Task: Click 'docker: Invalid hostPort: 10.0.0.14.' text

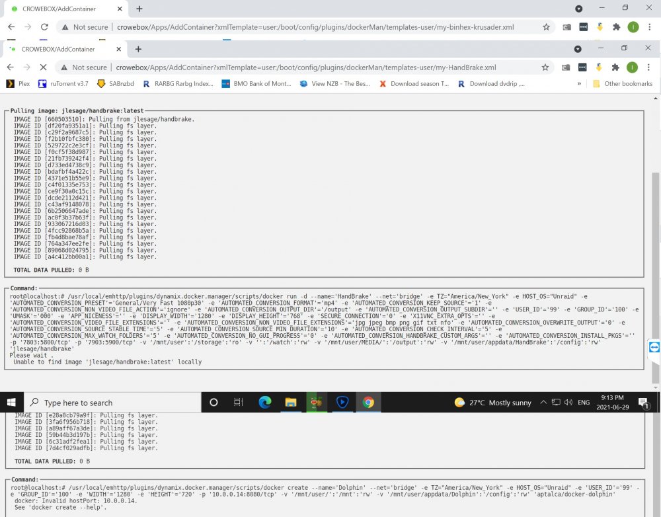Action: [76, 501]
